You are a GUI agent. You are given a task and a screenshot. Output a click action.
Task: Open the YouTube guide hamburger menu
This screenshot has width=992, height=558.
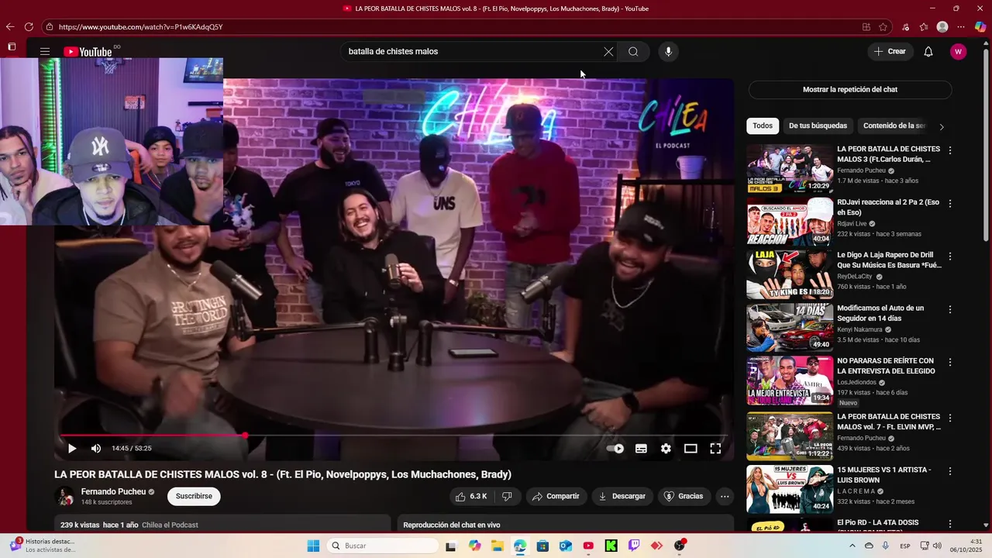[x=45, y=52]
